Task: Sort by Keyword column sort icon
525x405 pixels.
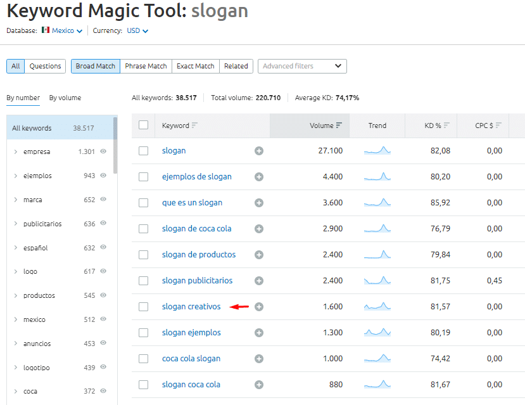Action: (x=194, y=125)
